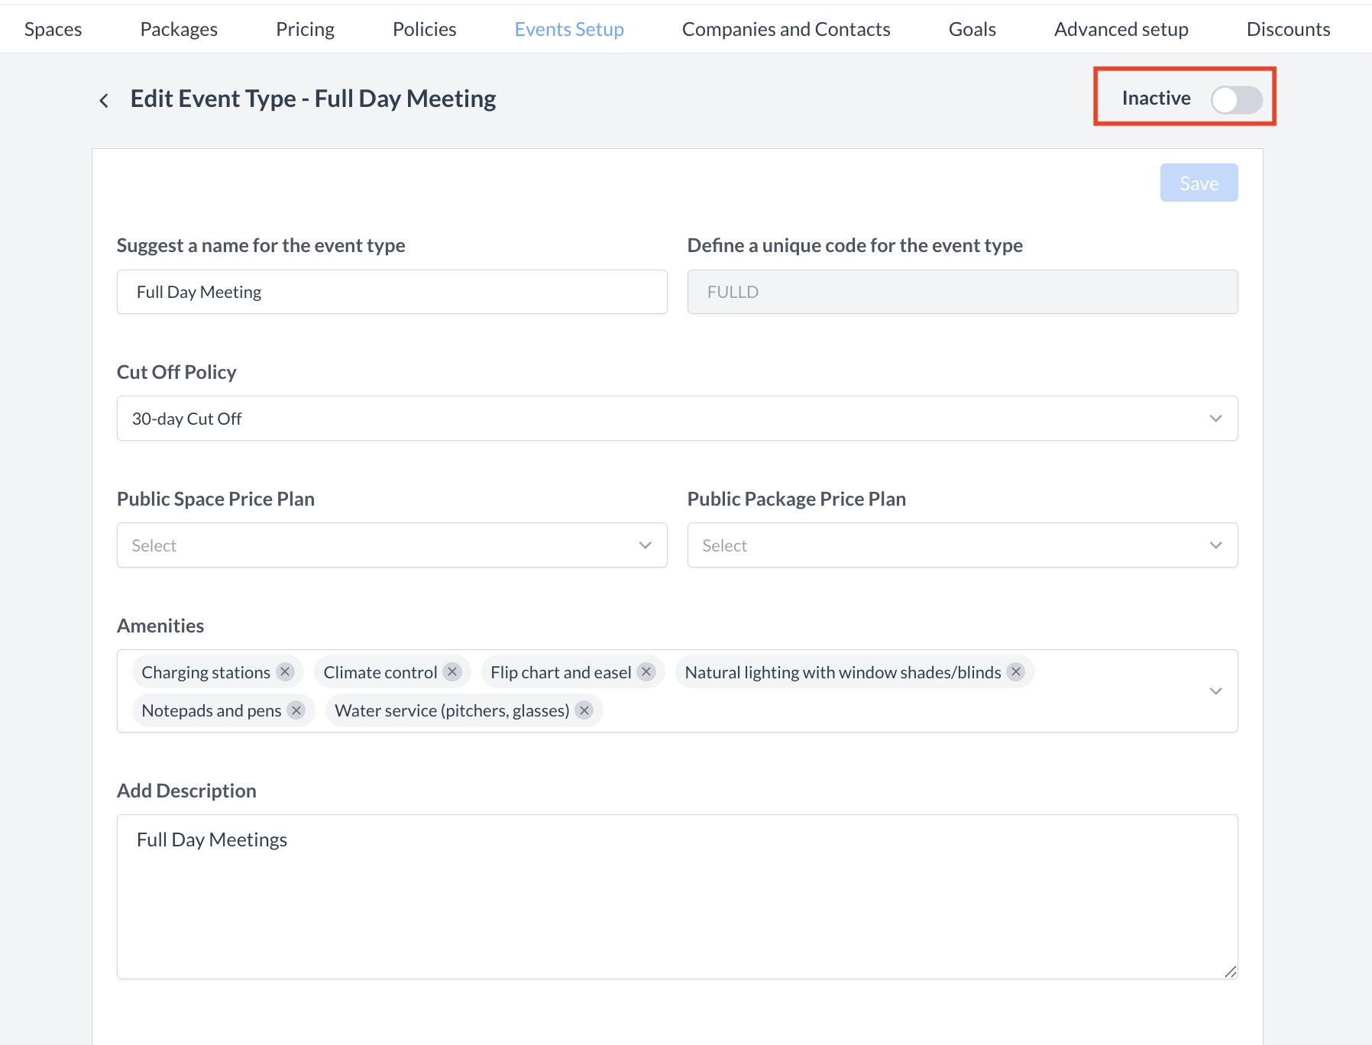Open the Amenities dropdown chevron
The width and height of the screenshot is (1372, 1045).
coord(1215,691)
